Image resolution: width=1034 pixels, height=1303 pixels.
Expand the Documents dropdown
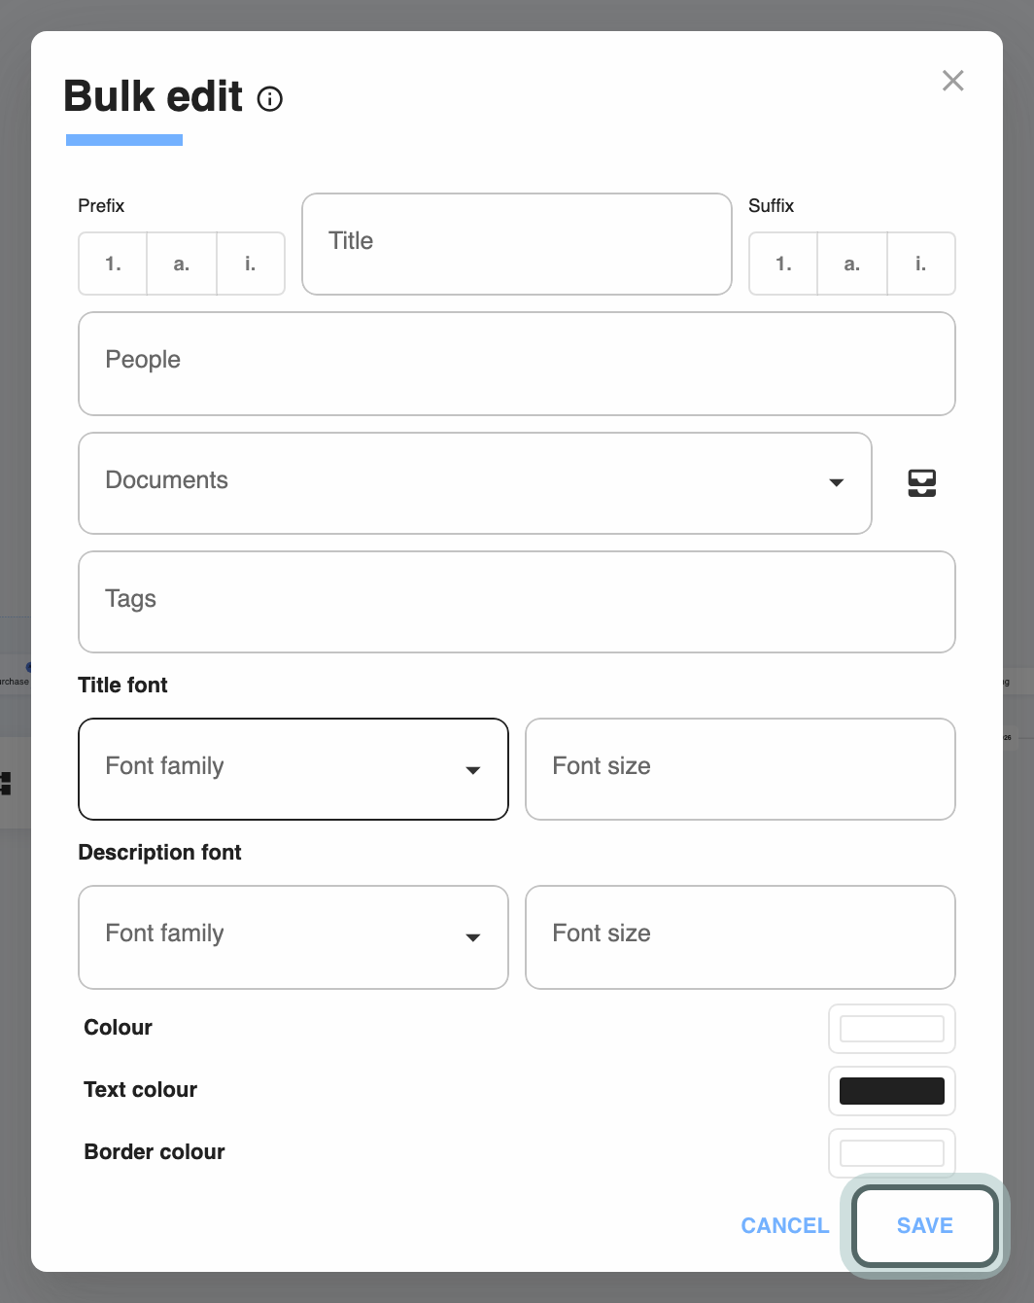click(x=475, y=483)
